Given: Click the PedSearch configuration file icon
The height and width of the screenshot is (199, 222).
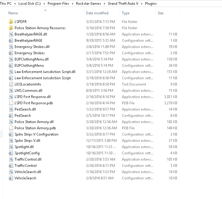Looking at the screenshot, I should (11, 116).
